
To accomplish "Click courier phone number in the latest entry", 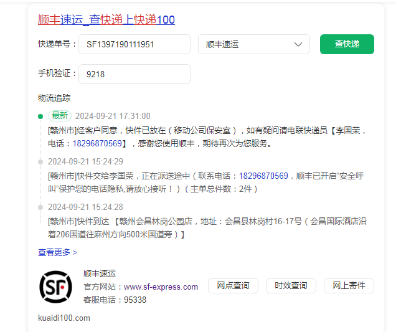I will click(x=97, y=143).
